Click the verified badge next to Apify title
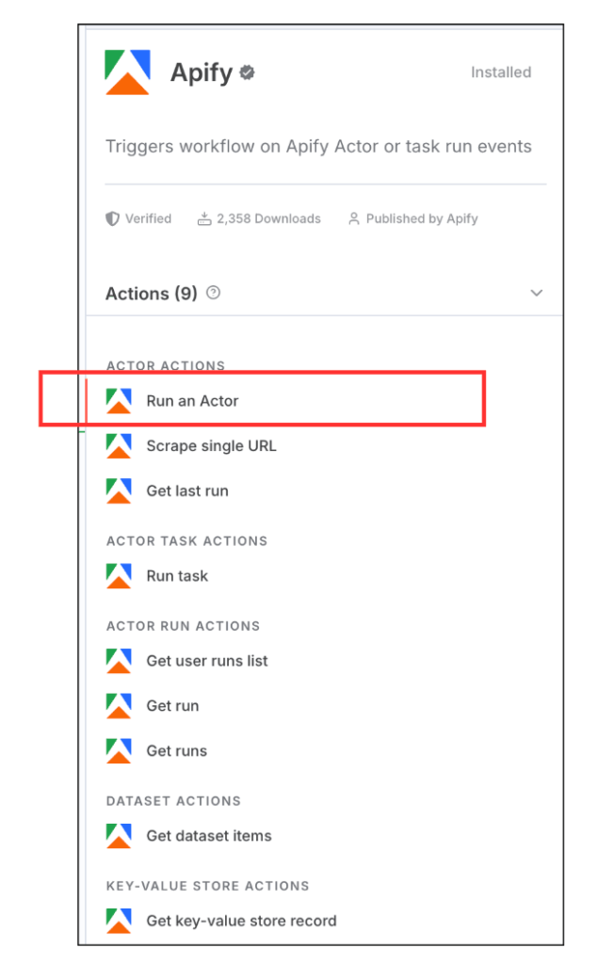This screenshot has height=964, width=598. pyautogui.click(x=248, y=72)
